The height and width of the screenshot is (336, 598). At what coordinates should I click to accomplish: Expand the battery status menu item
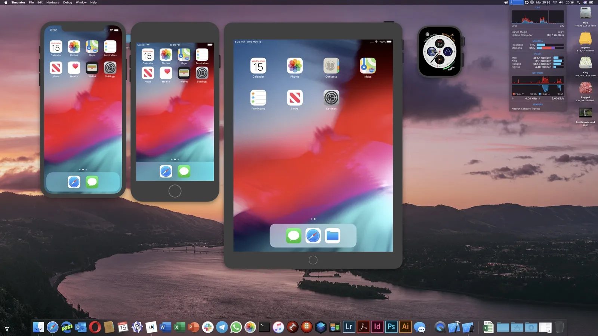pyautogui.click(x=517, y=2)
